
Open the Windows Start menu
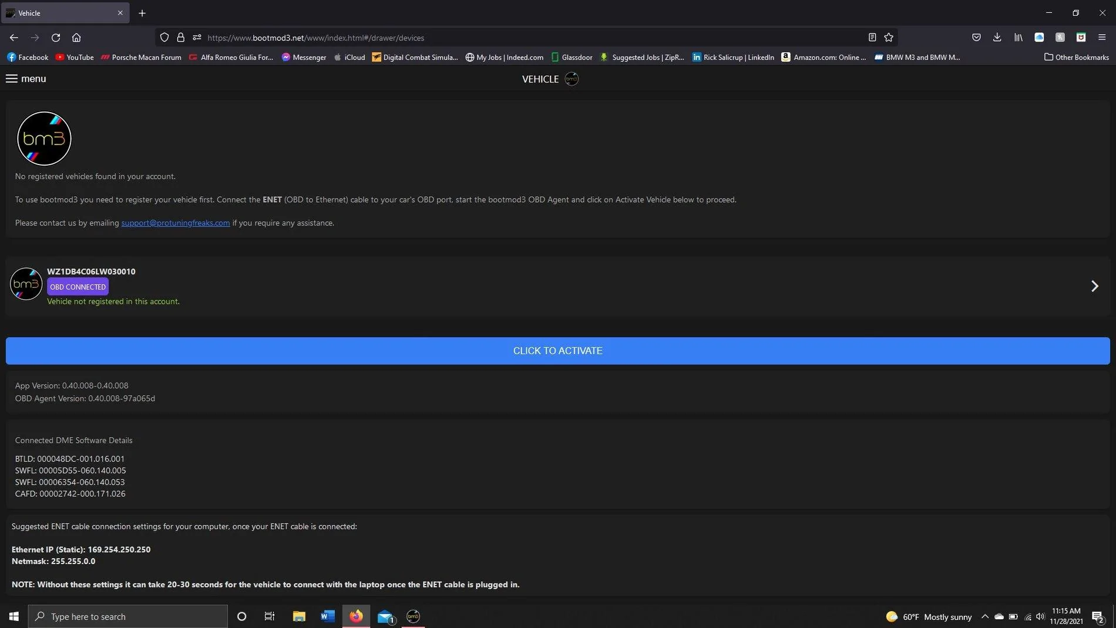click(x=14, y=616)
